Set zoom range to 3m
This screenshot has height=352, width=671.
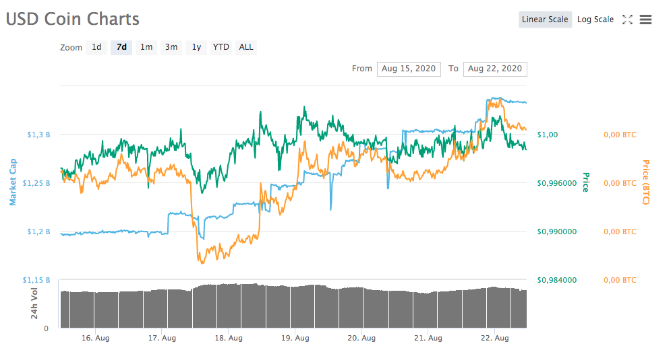click(171, 47)
